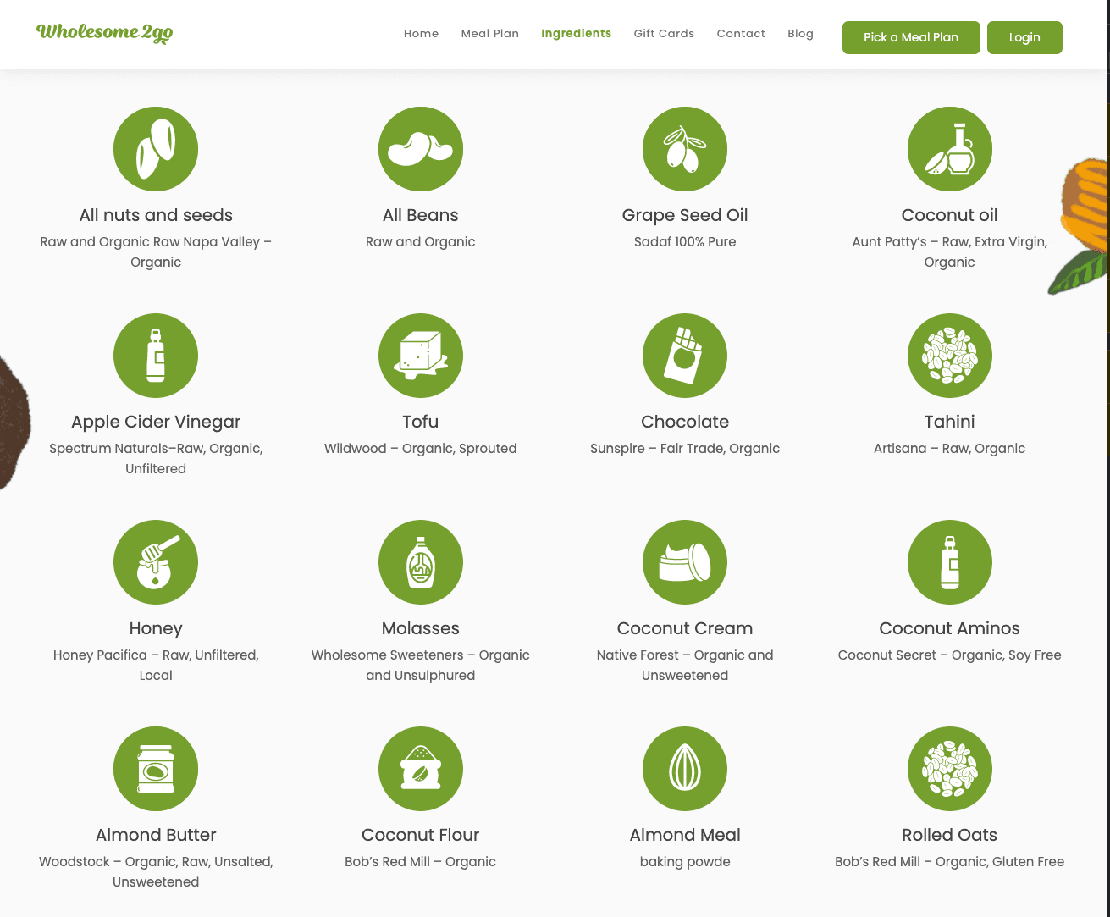
Task: Click the "Molasses" heading
Action: click(x=421, y=628)
